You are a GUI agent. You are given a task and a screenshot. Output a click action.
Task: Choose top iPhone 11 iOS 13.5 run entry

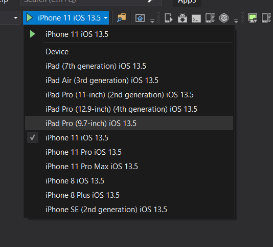pyautogui.click(x=129, y=34)
